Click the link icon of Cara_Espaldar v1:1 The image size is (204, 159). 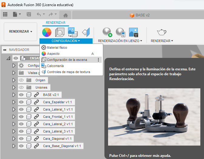tap(36, 102)
